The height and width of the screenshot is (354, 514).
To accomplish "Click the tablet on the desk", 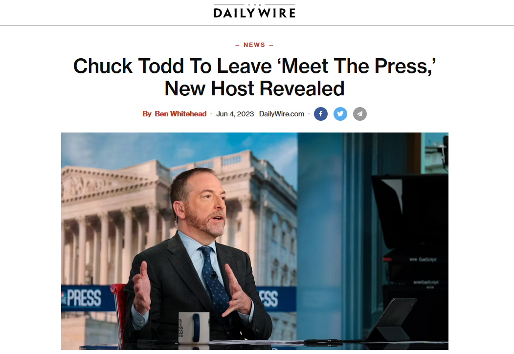I will [392, 320].
